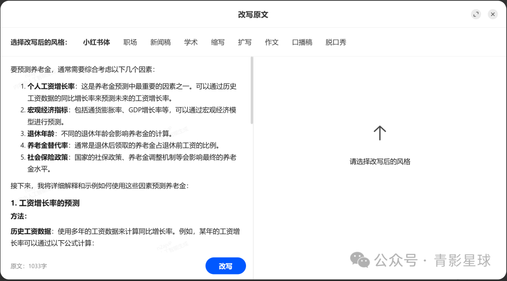The width and height of the screenshot is (507, 281).
Task: Switch to the 小红书体 style tab
Action: [x=96, y=42]
